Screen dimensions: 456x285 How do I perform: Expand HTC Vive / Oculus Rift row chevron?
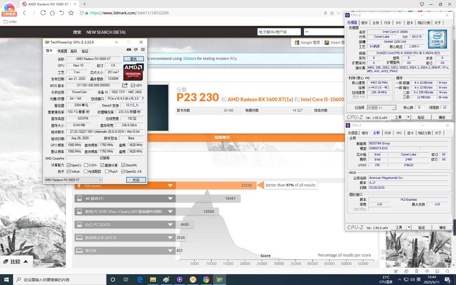coord(171,211)
